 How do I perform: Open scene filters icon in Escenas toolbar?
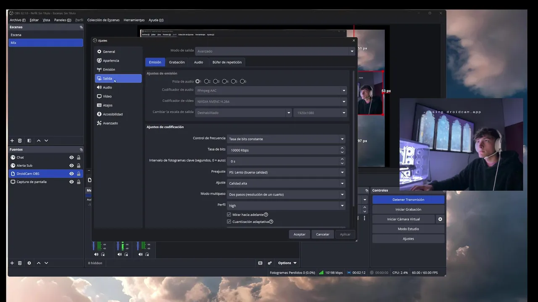click(29, 141)
